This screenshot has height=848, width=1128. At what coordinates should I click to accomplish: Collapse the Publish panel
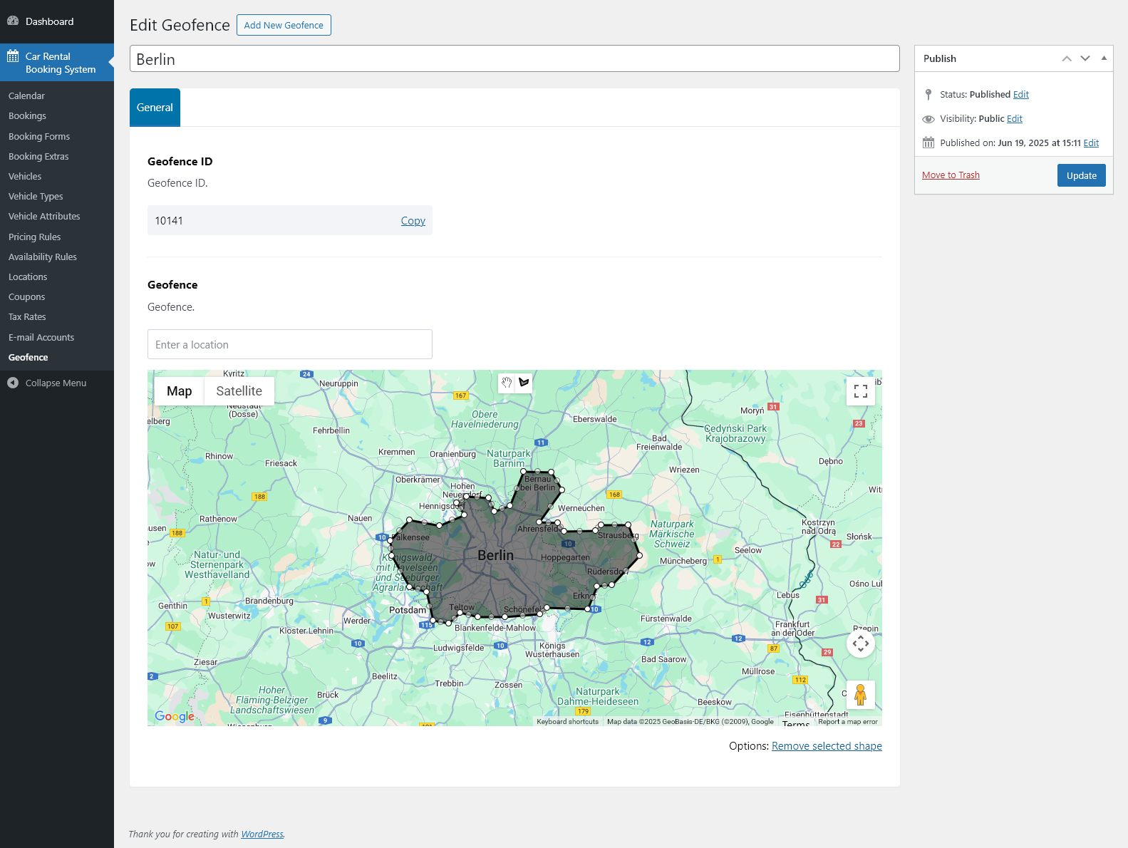pos(1104,58)
